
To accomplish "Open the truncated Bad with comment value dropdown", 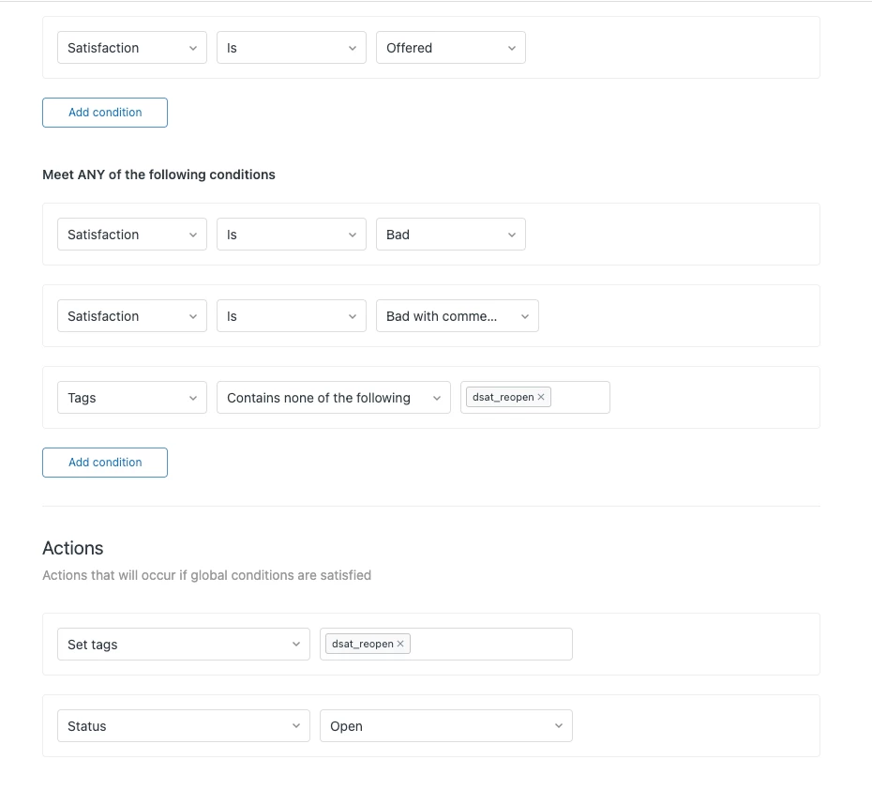I will [457, 316].
